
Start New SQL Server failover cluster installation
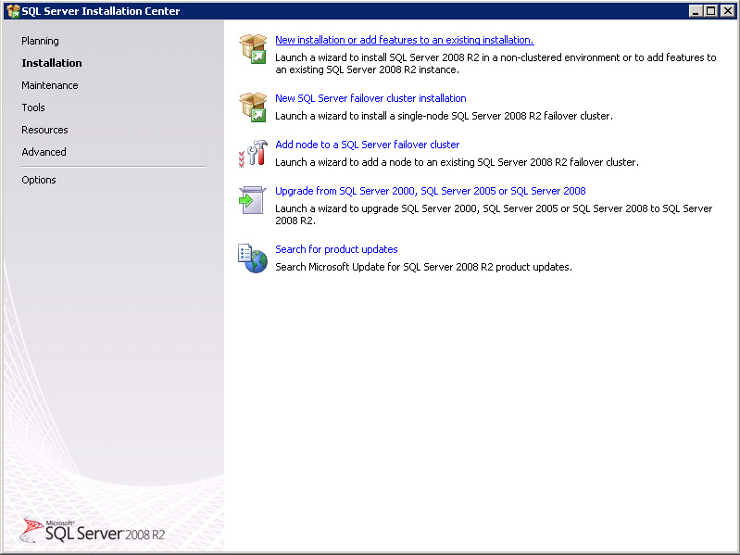click(370, 98)
